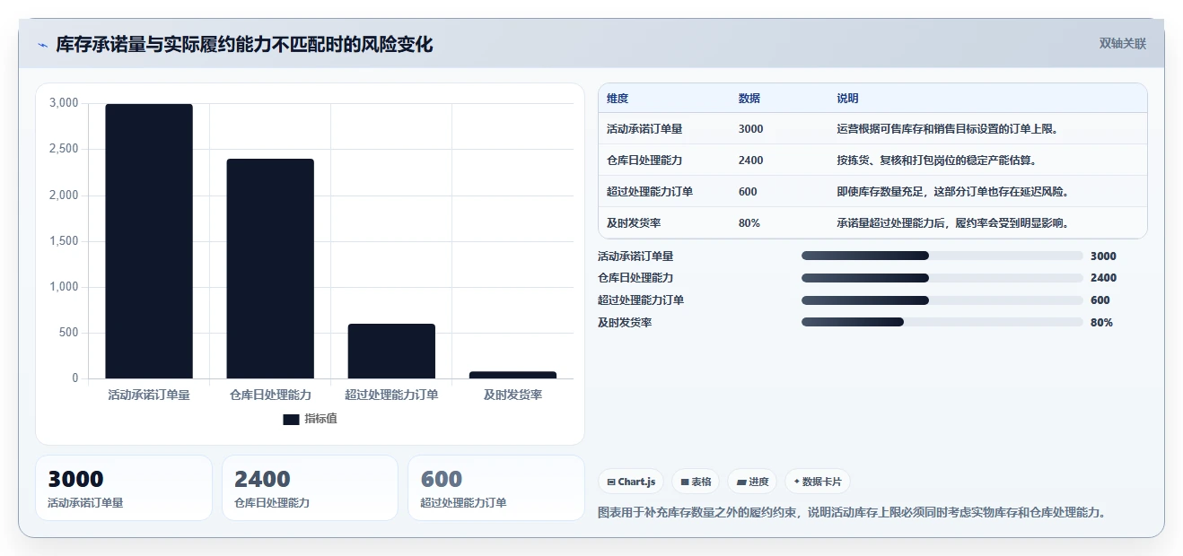Click the 仓库日处理能力 bar in the chart
Viewport: 1183px width, 556px height.
point(270,269)
